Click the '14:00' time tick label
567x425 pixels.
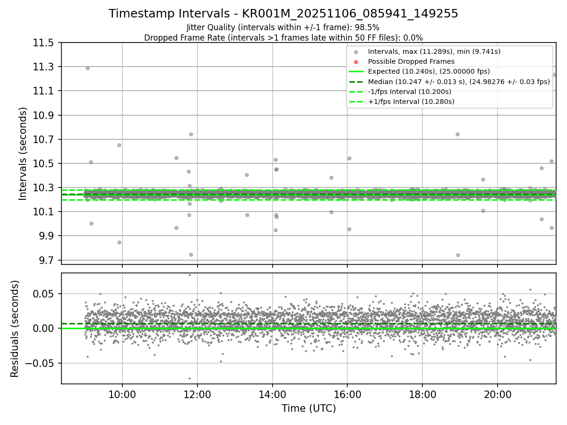tap(273, 394)
